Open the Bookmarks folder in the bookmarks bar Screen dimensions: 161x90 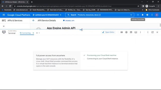(7, 10)
